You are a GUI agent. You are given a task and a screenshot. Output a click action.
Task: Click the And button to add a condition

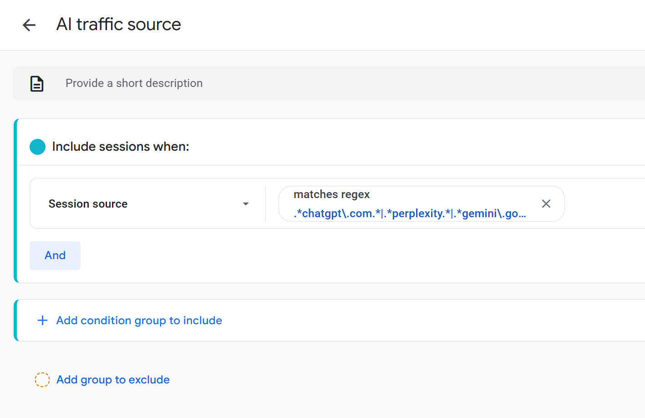click(55, 255)
